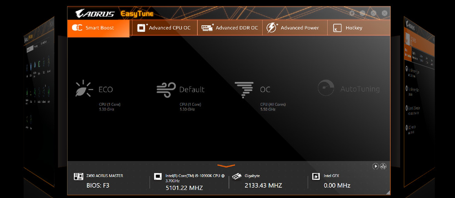
Task: Click the graphics icon beside Intel GFX
Action: [x=316, y=176]
